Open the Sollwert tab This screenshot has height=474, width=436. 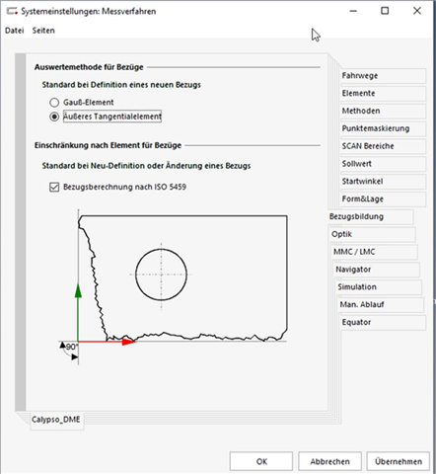[383, 164]
